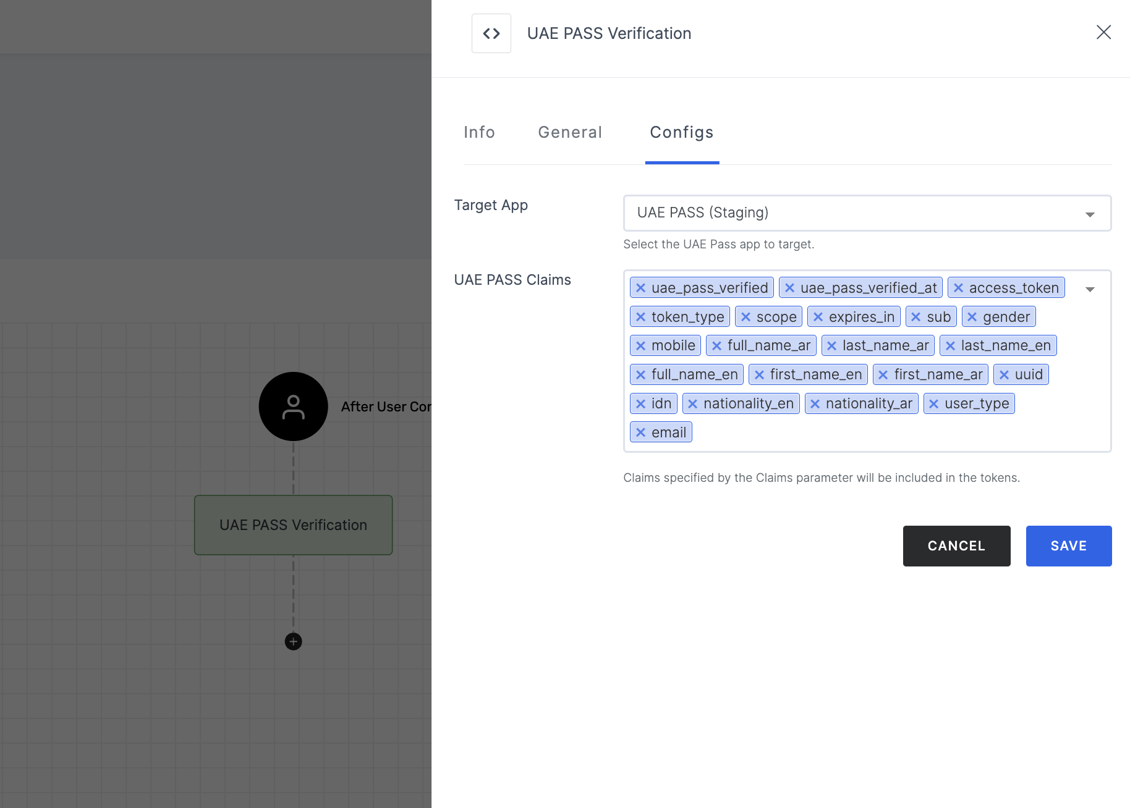Viewport: 1130px width, 808px height.
Task: Remove the user_type claim tag
Action: tap(934, 404)
